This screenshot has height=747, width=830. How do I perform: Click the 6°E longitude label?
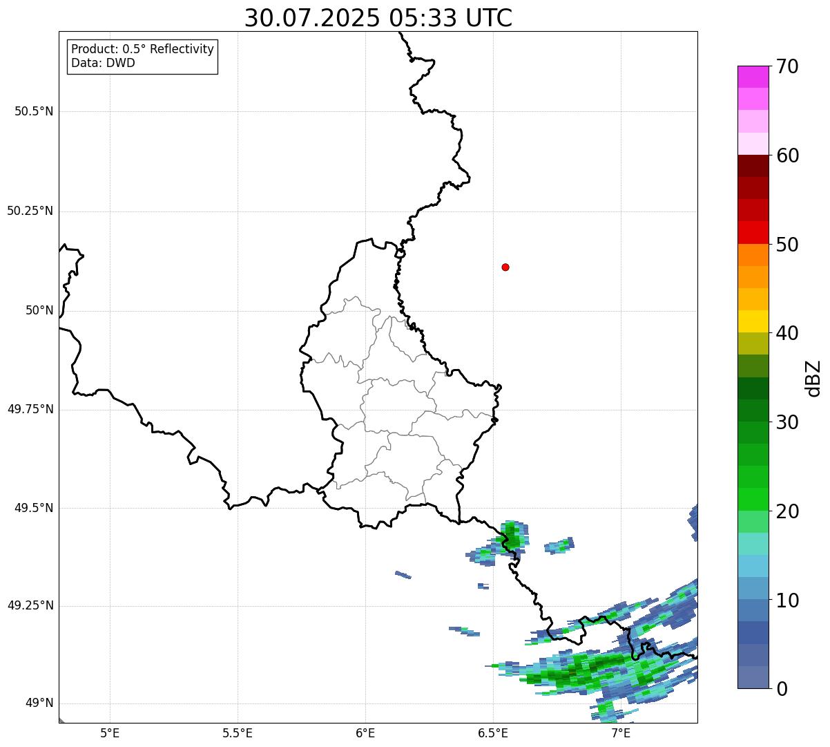tap(365, 732)
